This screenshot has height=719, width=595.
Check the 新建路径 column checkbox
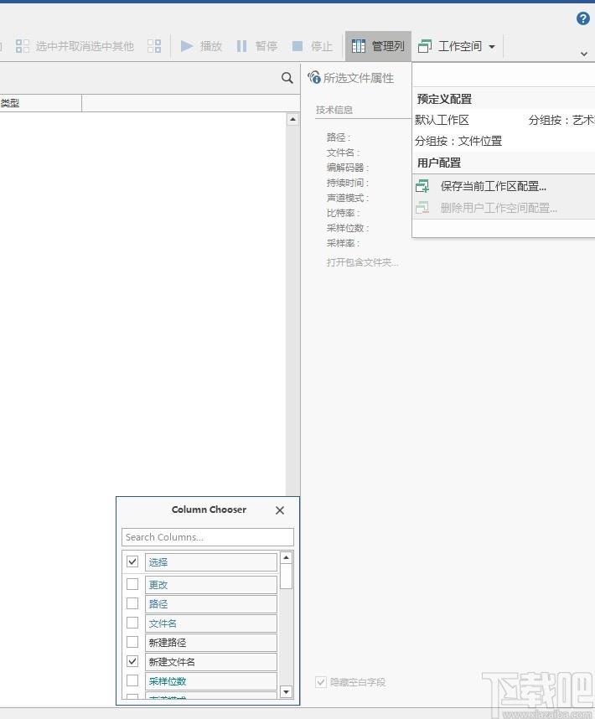pyautogui.click(x=132, y=642)
